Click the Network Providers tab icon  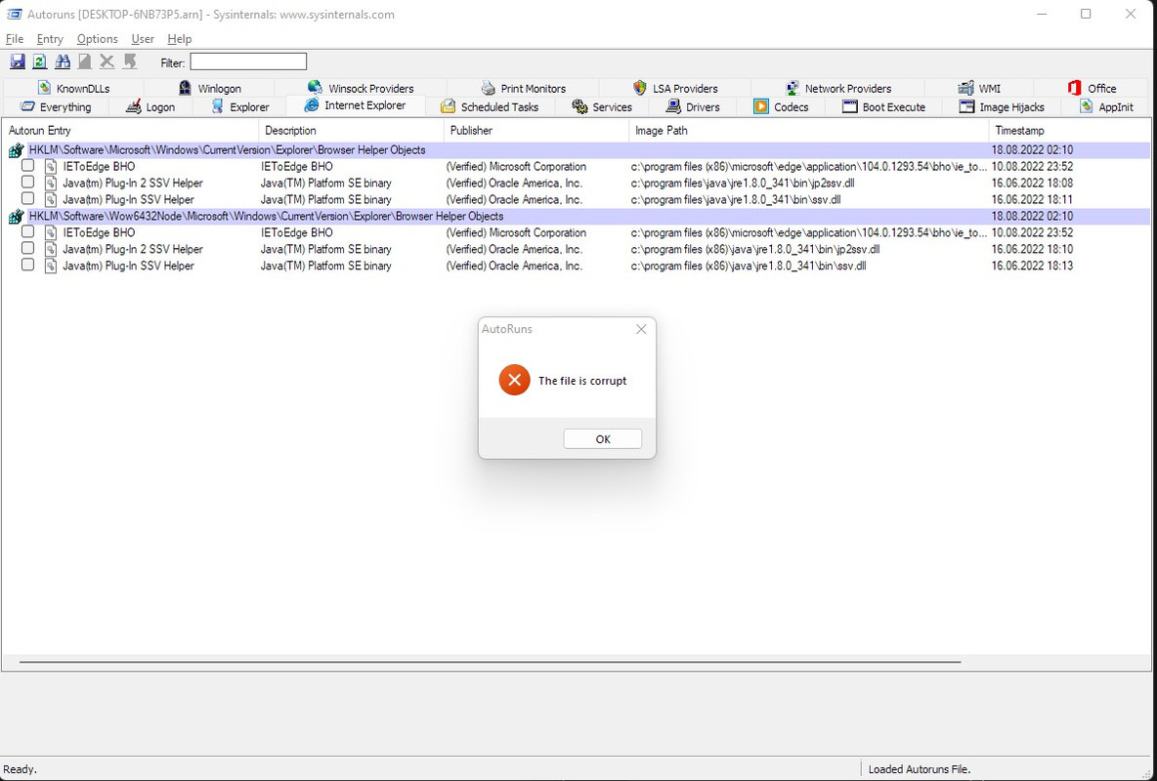[792, 88]
